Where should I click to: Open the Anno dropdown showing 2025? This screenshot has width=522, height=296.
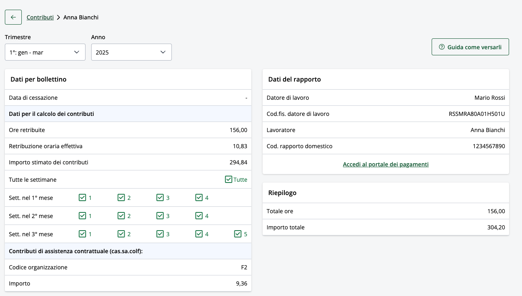click(131, 52)
